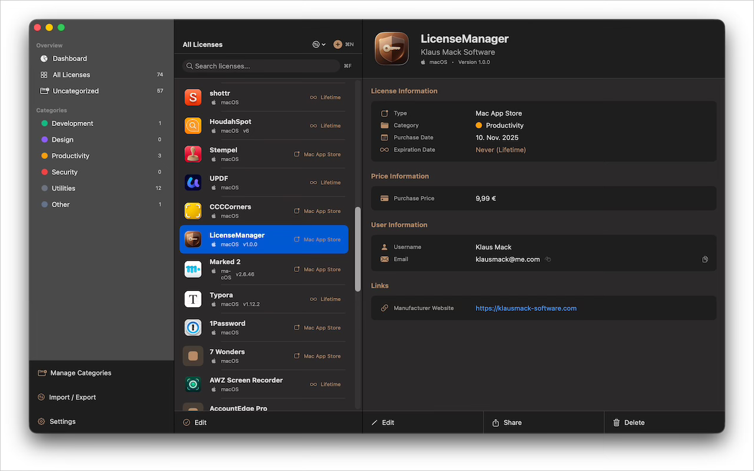Click the LicenseManager header app icon

pos(392,48)
